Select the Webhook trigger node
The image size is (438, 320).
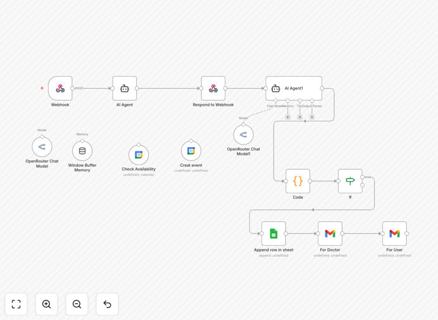click(x=60, y=88)
